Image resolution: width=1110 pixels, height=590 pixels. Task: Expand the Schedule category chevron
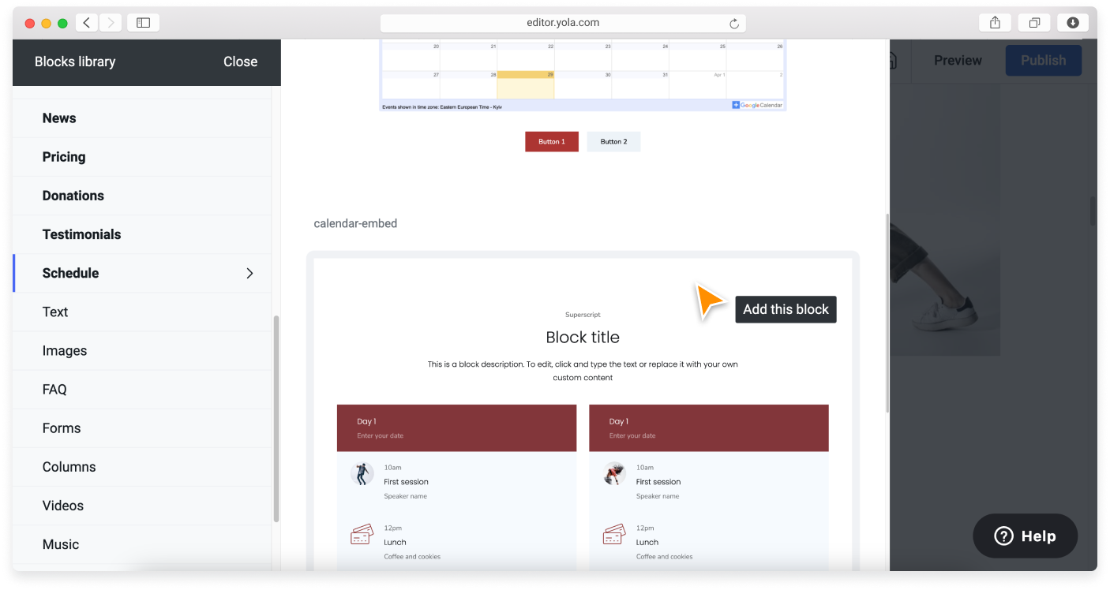249,273
